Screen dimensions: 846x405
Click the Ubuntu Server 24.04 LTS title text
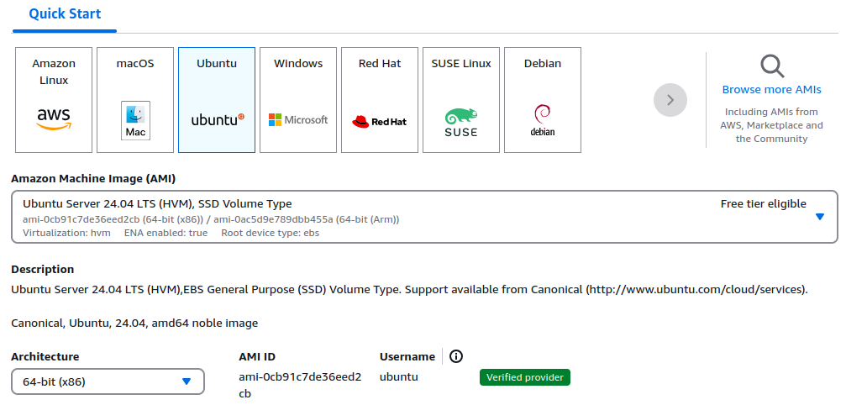coord(157,204)
